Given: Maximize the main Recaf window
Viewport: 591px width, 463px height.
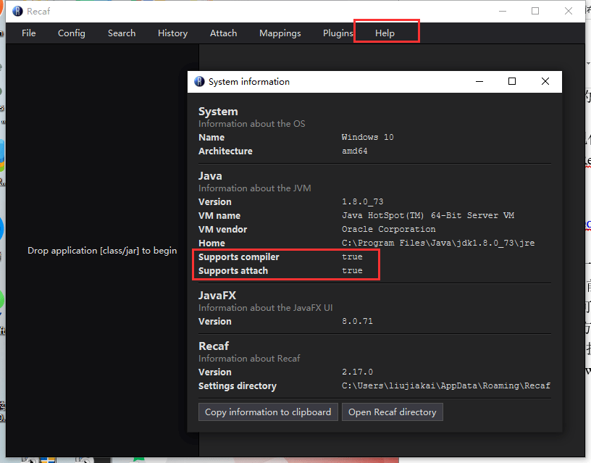Looking at the screenshot, I should point(535,11).
